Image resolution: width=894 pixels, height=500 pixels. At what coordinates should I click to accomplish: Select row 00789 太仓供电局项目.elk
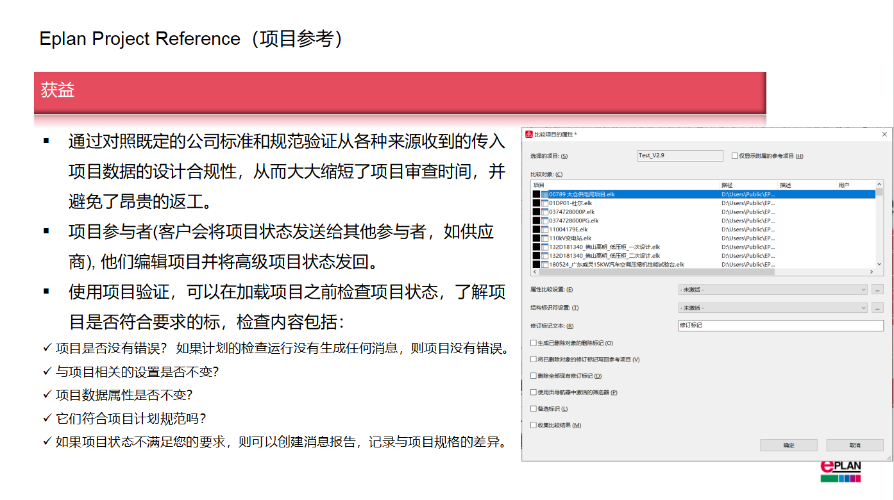(704, 194)
